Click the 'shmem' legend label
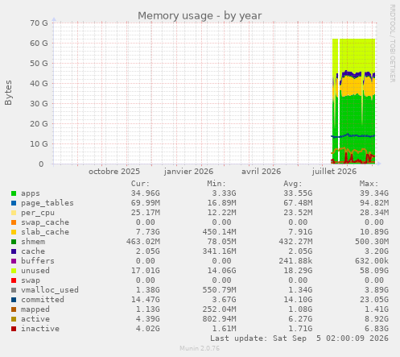The image size is (400, 357). click(x=33, y=242)
